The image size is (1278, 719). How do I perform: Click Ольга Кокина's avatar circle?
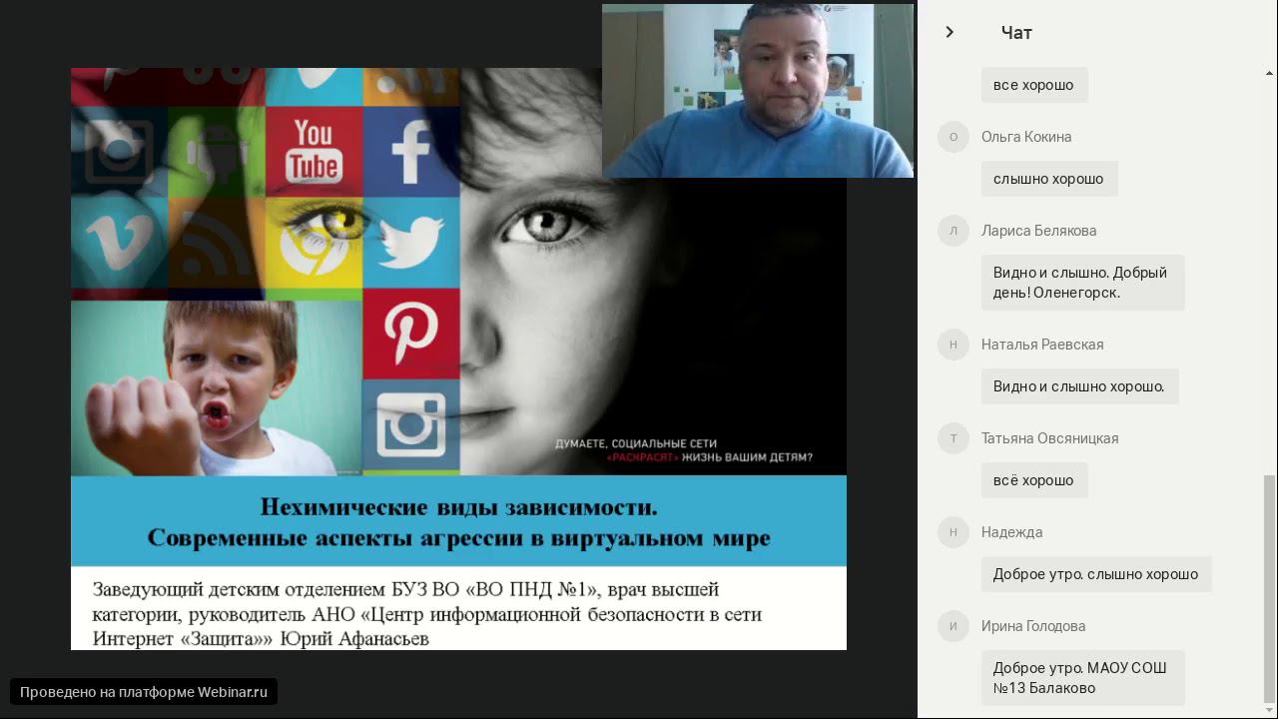[x=954, y=137]
